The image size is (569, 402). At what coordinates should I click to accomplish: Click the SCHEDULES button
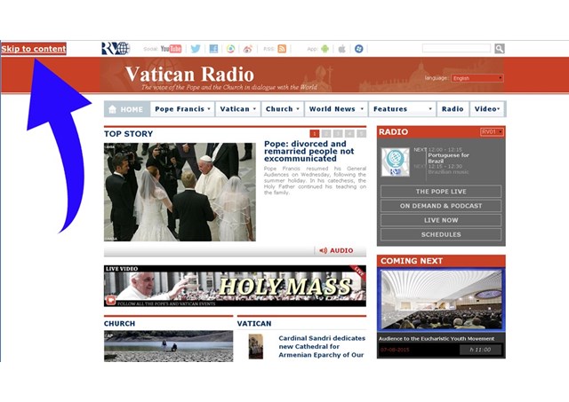(441, 234)
